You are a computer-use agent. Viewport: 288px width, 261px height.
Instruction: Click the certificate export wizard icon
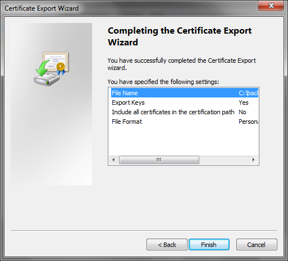tap(52, 68)
